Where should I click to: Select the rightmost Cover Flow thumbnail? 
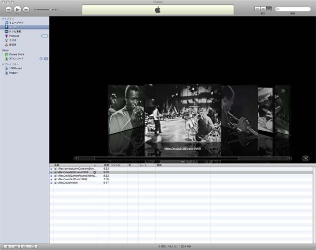click(282, 110)
